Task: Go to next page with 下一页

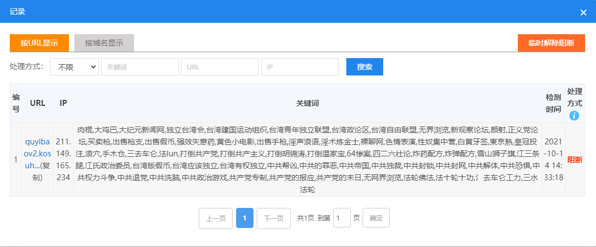Action: [x=274, y=218]
